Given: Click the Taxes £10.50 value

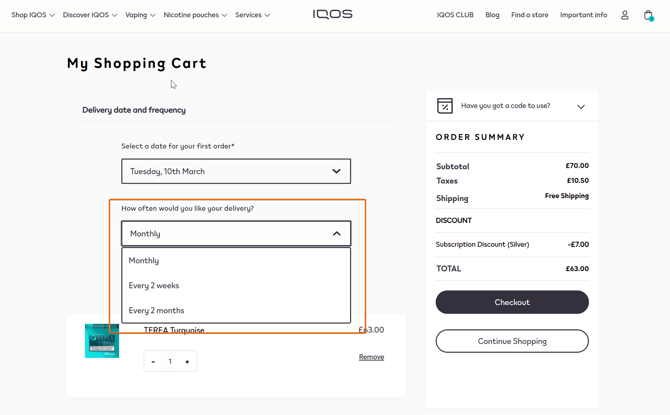Looking at the screenshot, I should coord(577,181).
